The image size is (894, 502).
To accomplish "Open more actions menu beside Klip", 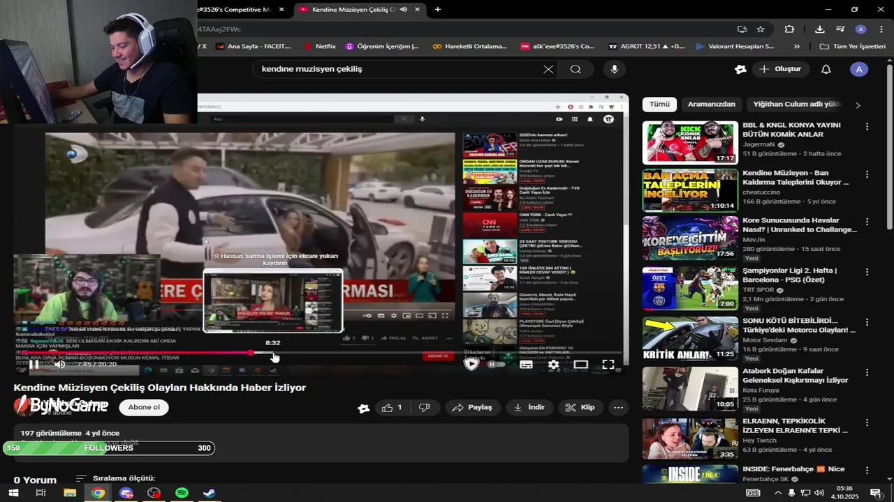I will [x=618, y=407].
